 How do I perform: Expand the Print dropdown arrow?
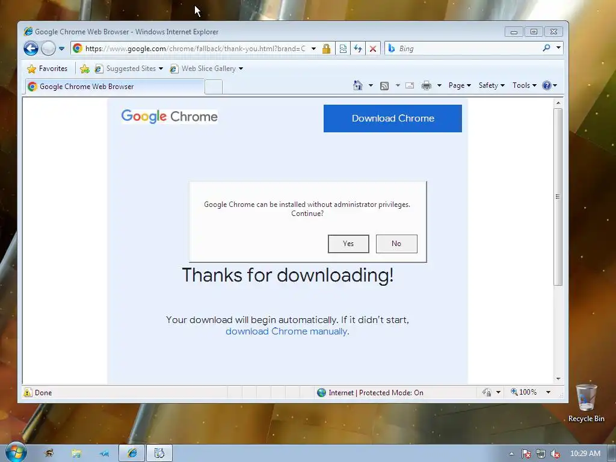click(x=439, y=85)
